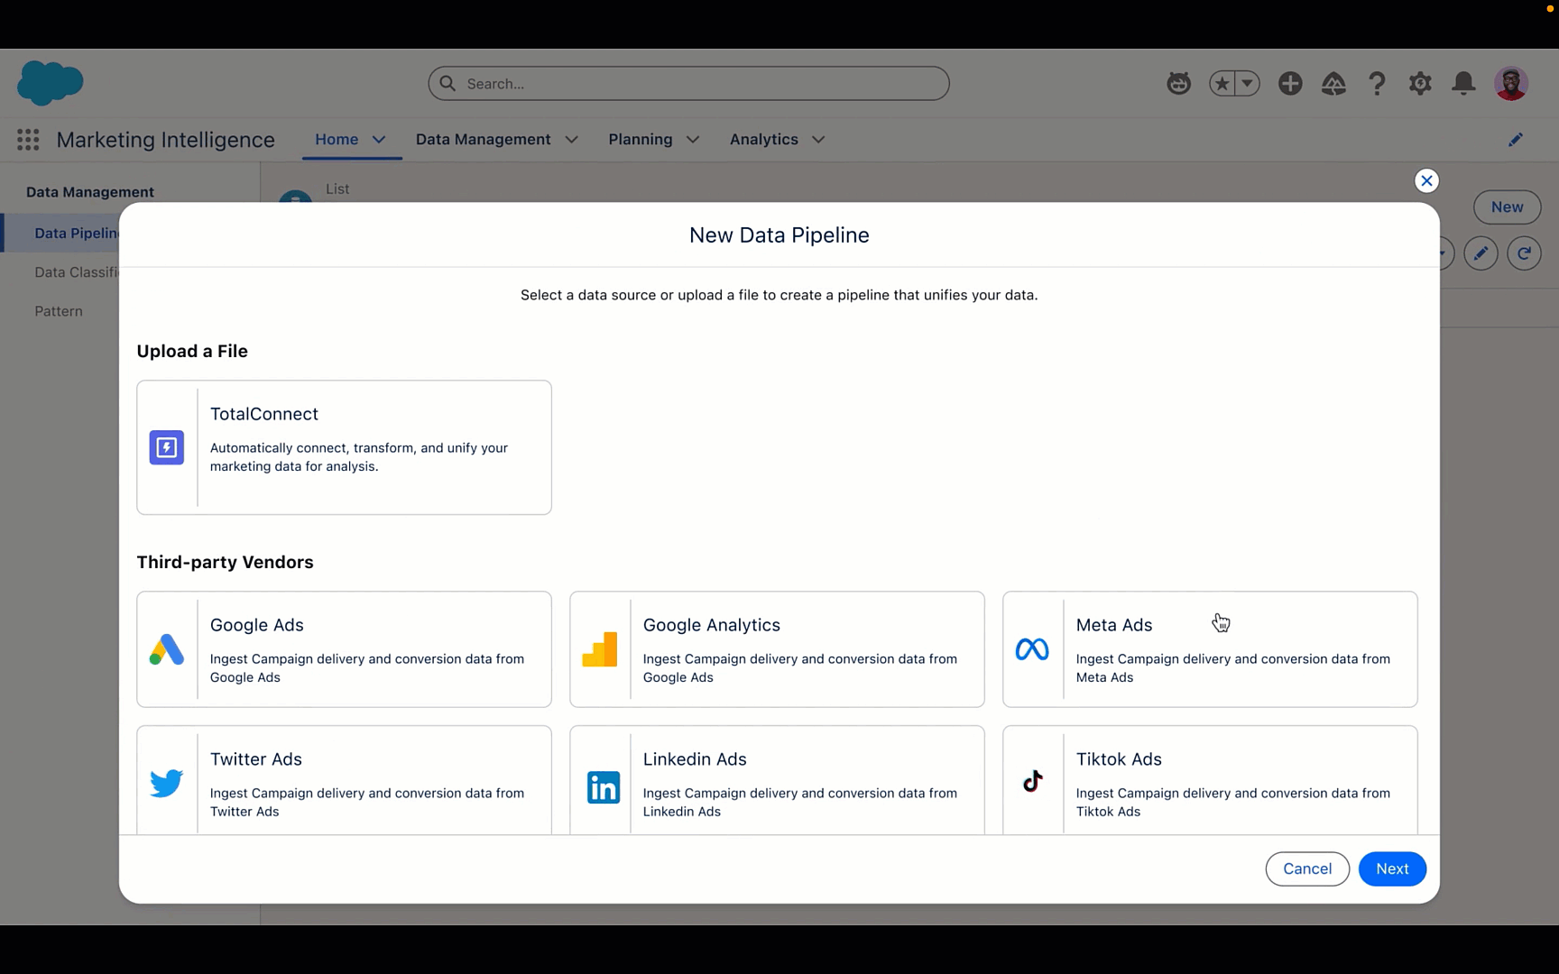Switch to the Analytics tab
The height and width of the screenshot is (974, 1559).
coord(763,140)
